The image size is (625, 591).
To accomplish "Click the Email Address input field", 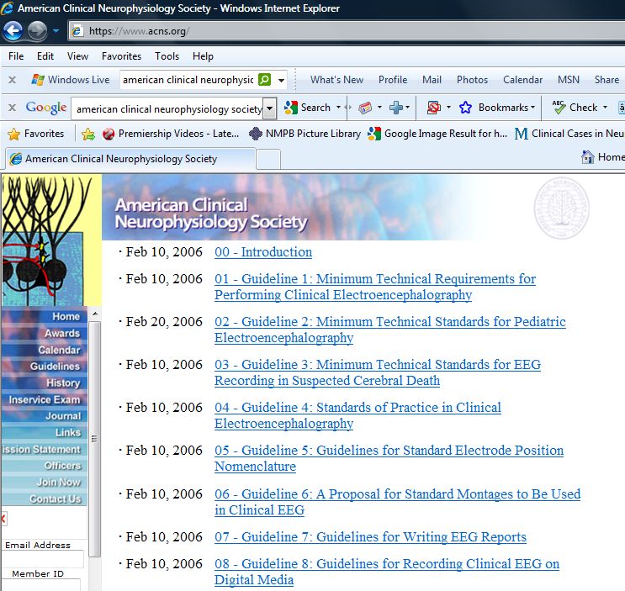I will [x=42, y=559].
